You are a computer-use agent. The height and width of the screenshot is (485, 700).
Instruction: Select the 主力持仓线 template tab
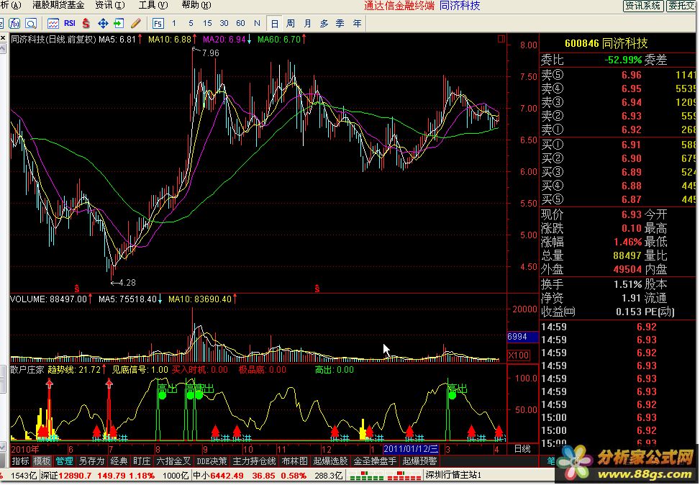coord(255,461)
